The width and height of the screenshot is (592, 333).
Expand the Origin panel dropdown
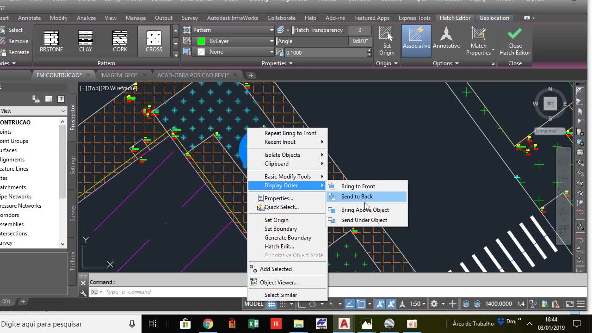(x=387, y=63)
